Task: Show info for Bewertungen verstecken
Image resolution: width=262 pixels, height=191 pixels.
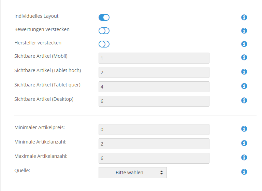Action: click(x=244, y=31)
